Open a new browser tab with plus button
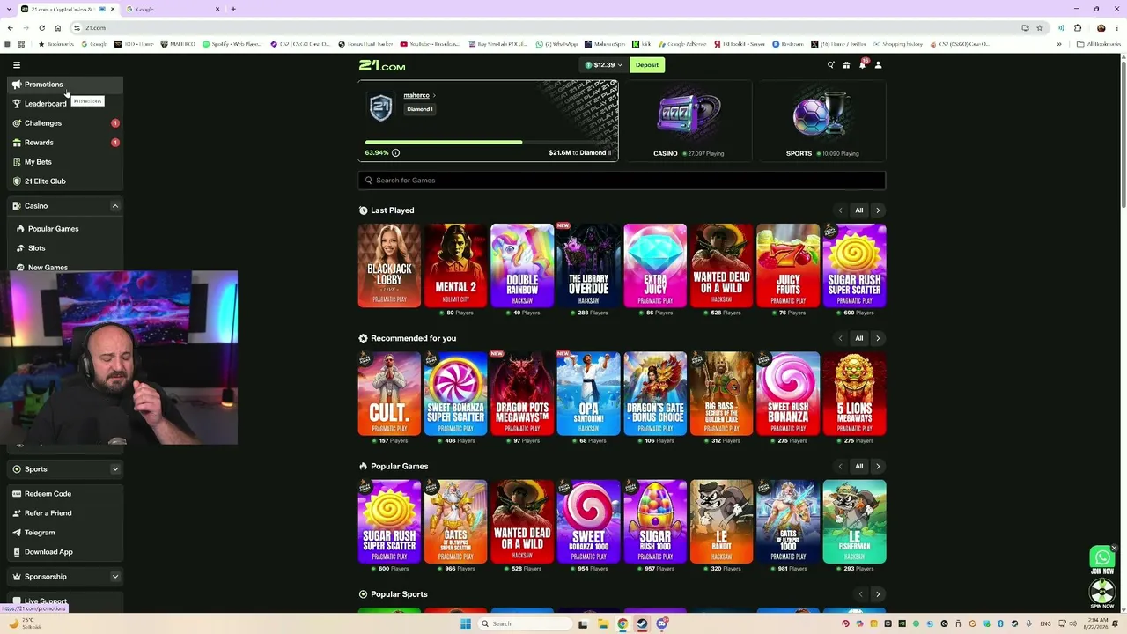 (233, 9)
